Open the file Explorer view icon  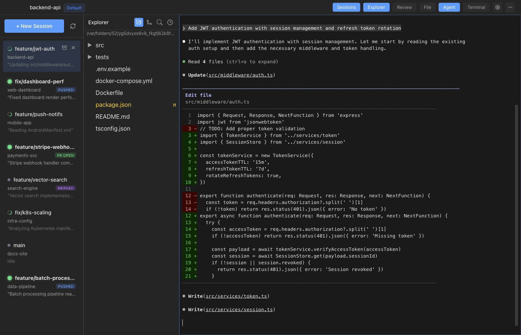(x=139, y=22)
